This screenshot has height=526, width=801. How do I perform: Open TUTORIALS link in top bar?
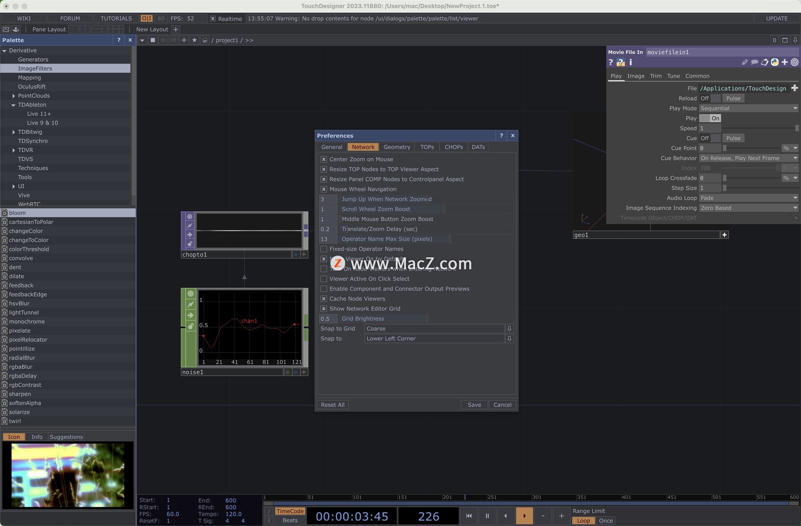click(x=116, y=18)
